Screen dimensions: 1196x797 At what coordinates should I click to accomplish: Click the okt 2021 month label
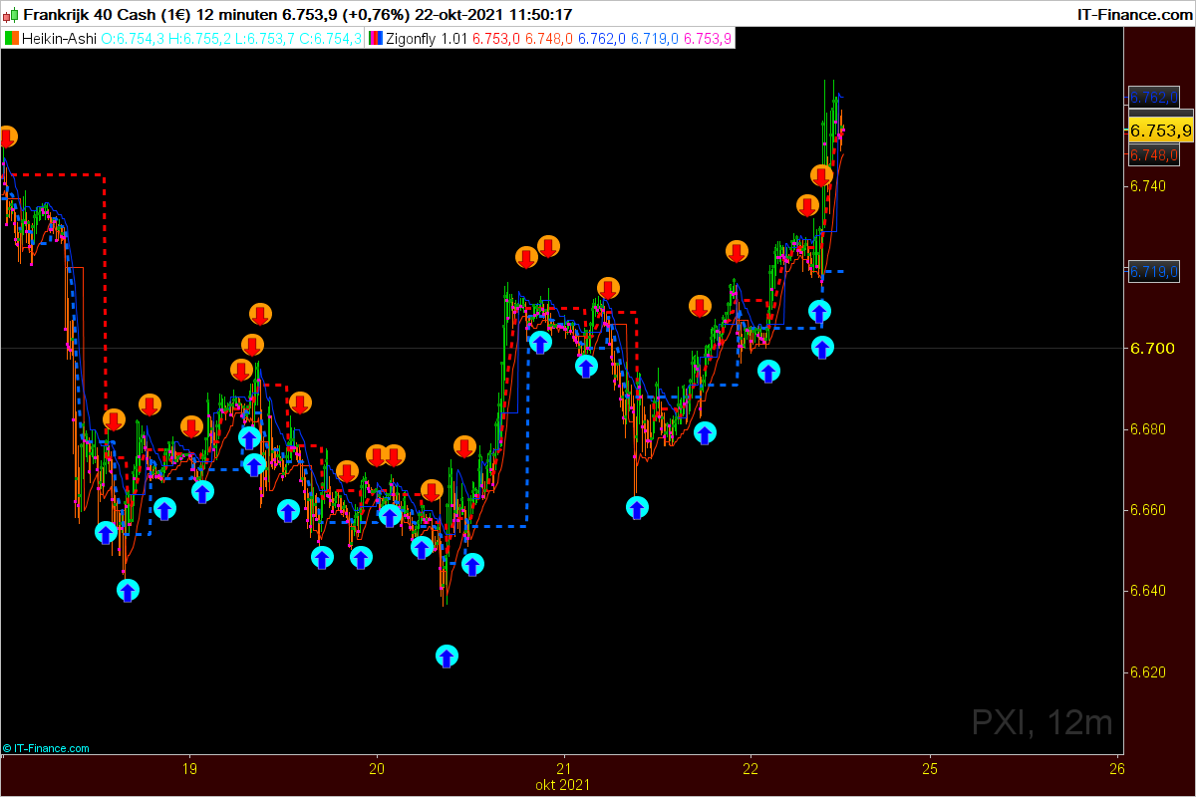pos(563,785)
